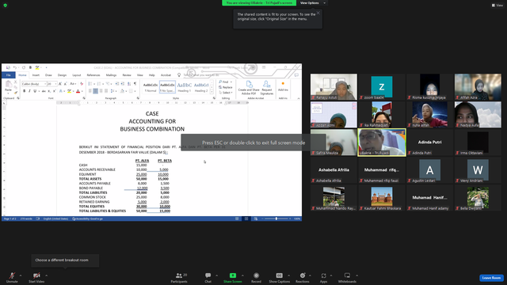
Task: Expand the Share Screen options arrow
Action: click(242, 275)
